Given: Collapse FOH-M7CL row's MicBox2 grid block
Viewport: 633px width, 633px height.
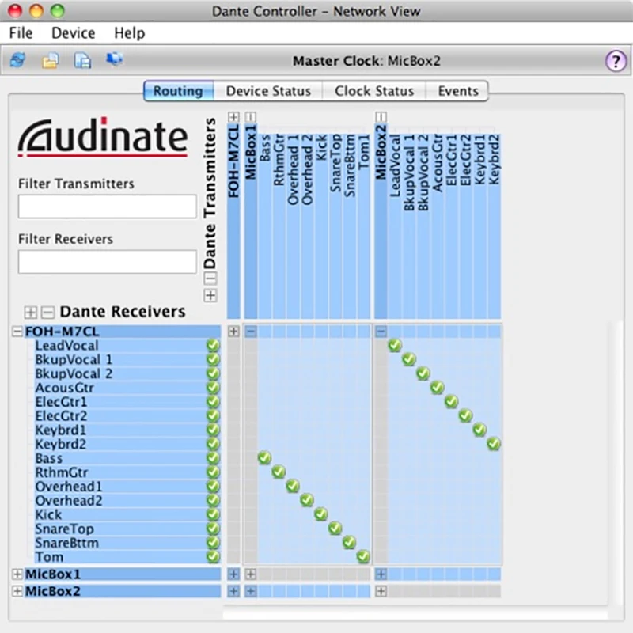Looking at the screenshot, I should tap(381, 332).
